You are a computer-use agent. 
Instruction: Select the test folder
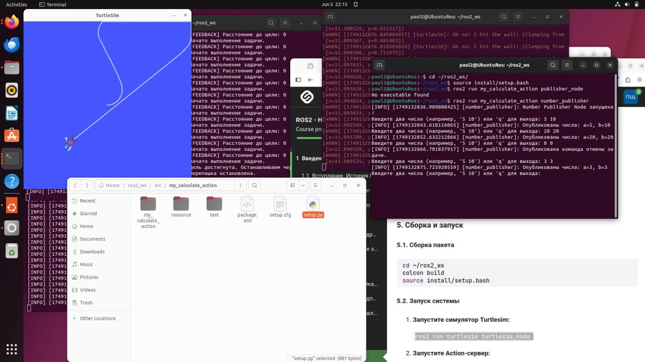[214, 206]
